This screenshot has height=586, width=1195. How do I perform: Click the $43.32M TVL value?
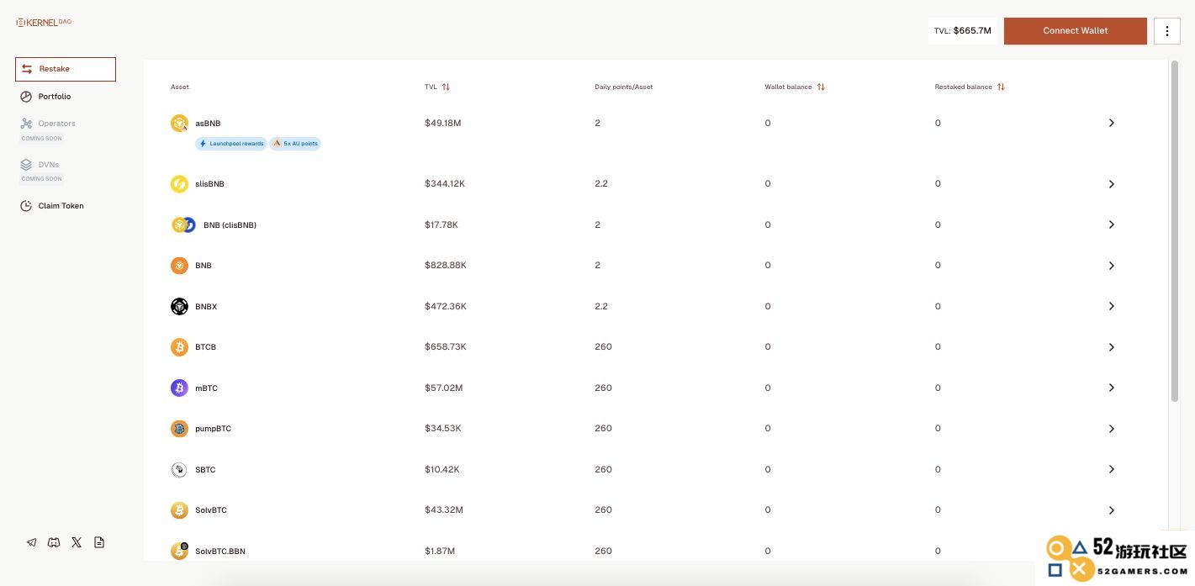pyautogui.click(x=444, y=509)
